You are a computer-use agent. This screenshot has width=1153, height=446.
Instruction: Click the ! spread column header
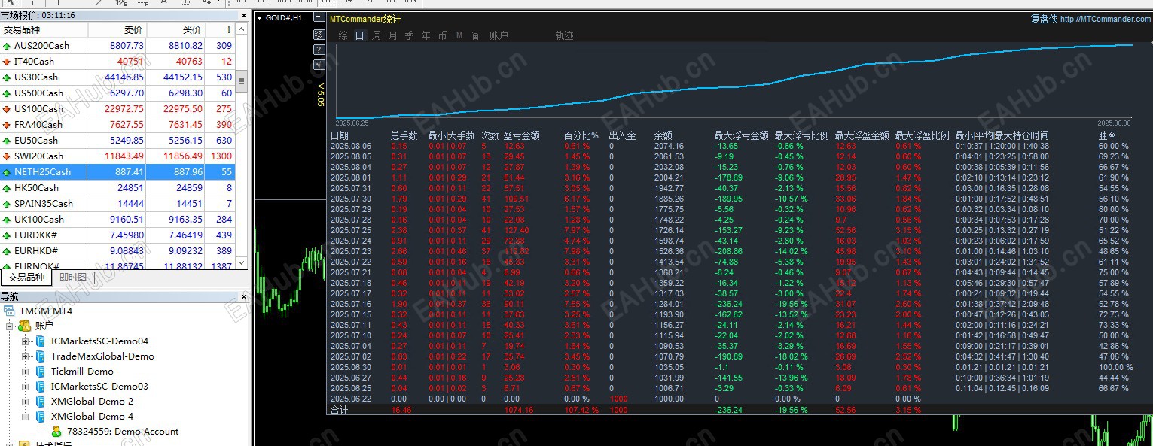tap(220, 30)
